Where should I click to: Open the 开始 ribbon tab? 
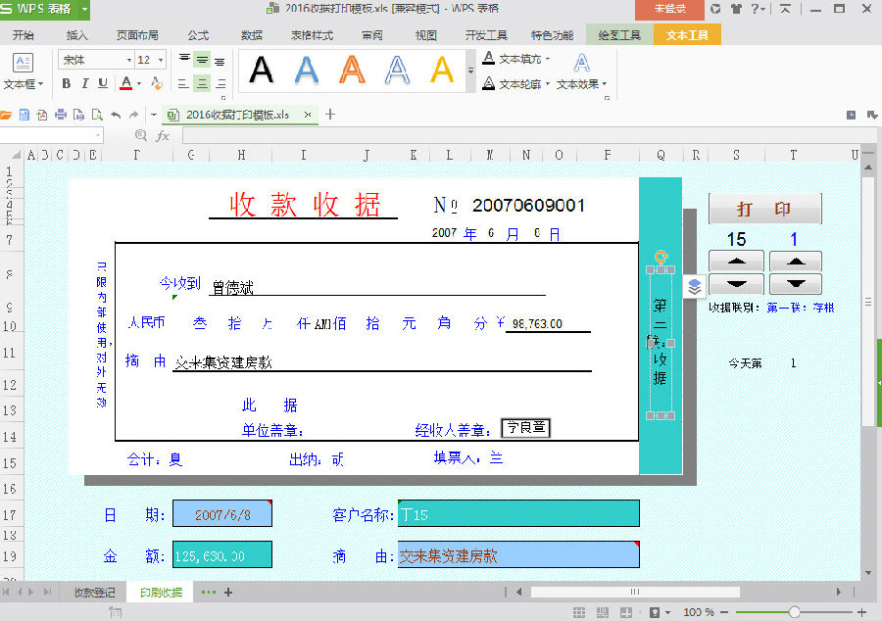tap(24, 35)
